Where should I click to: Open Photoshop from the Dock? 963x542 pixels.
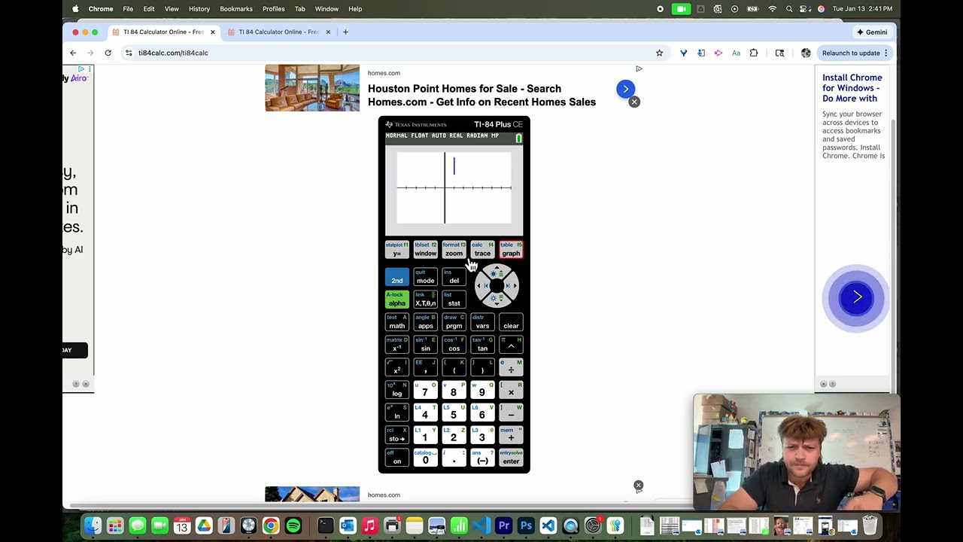point(526,525)
